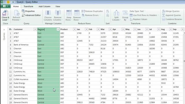Image resolution: width=185 pixels, height=104 pixels.
Task: Open the Data Type: Text dropdown
Action: (x=138, y=11)
